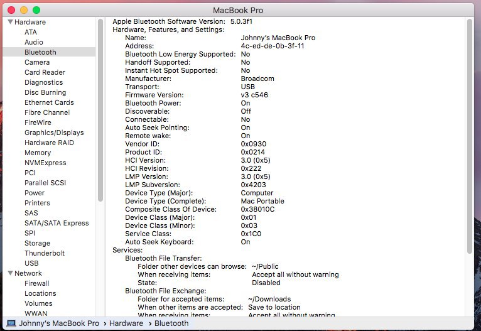
Task: Select Hardware RAID entry
Action: tap(49, 143)
